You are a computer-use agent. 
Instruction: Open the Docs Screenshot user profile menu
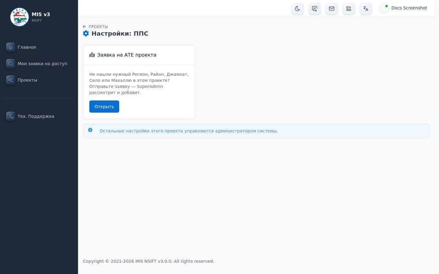(403, 8)
